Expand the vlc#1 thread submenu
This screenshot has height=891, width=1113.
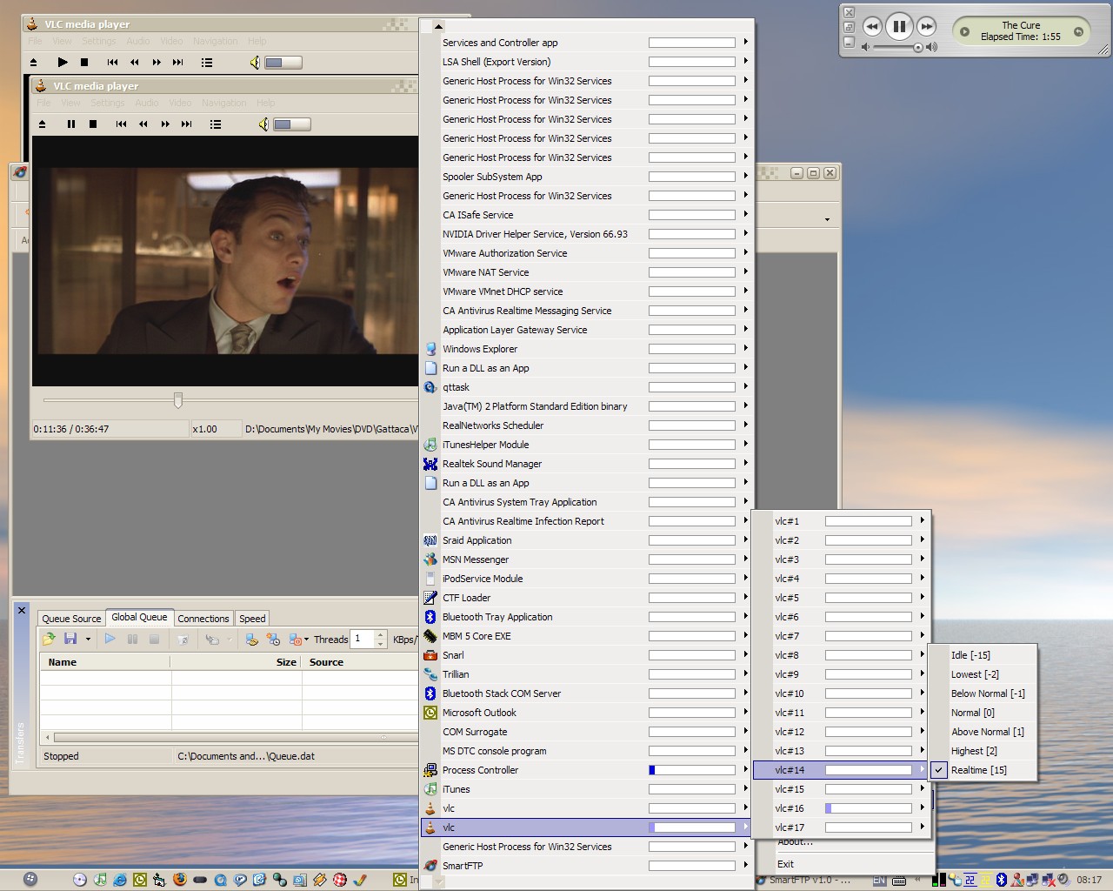[x=841, y=521]
